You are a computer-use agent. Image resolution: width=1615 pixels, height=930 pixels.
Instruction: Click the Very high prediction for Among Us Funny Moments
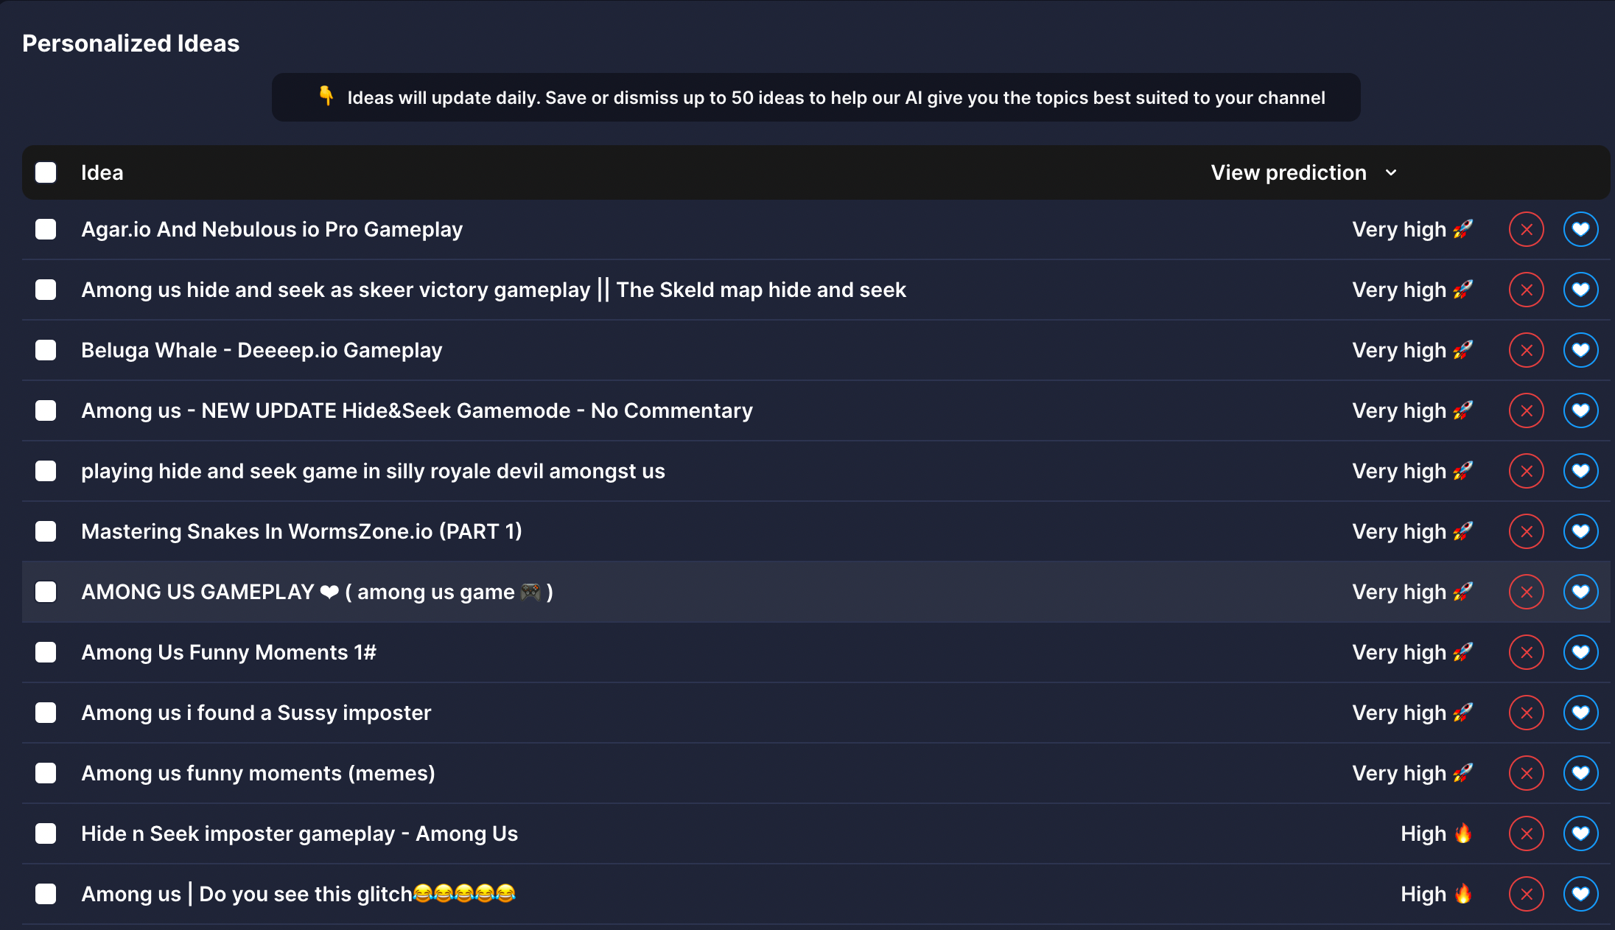(x=1412, y=652)
